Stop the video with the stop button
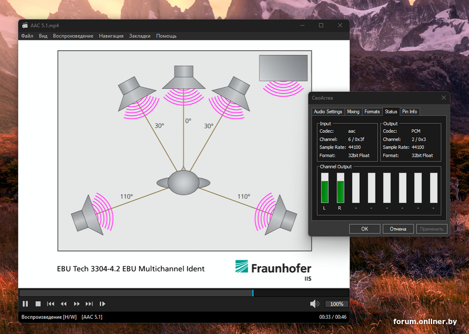Viewport: 469px width, 334px height. pos(38,304)
